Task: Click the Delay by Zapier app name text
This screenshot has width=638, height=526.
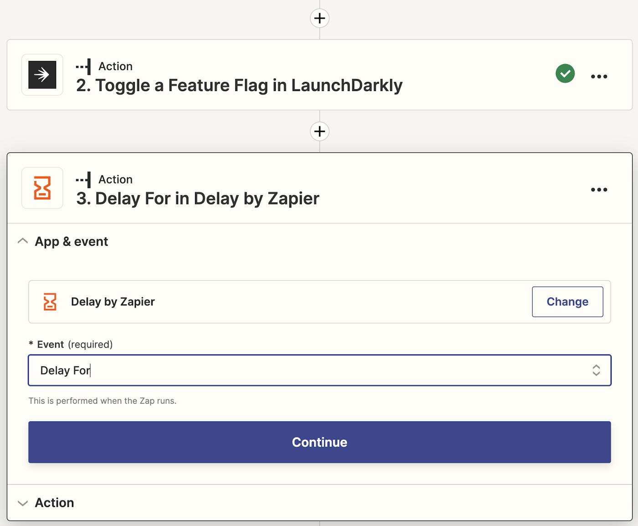Action: 113,302
